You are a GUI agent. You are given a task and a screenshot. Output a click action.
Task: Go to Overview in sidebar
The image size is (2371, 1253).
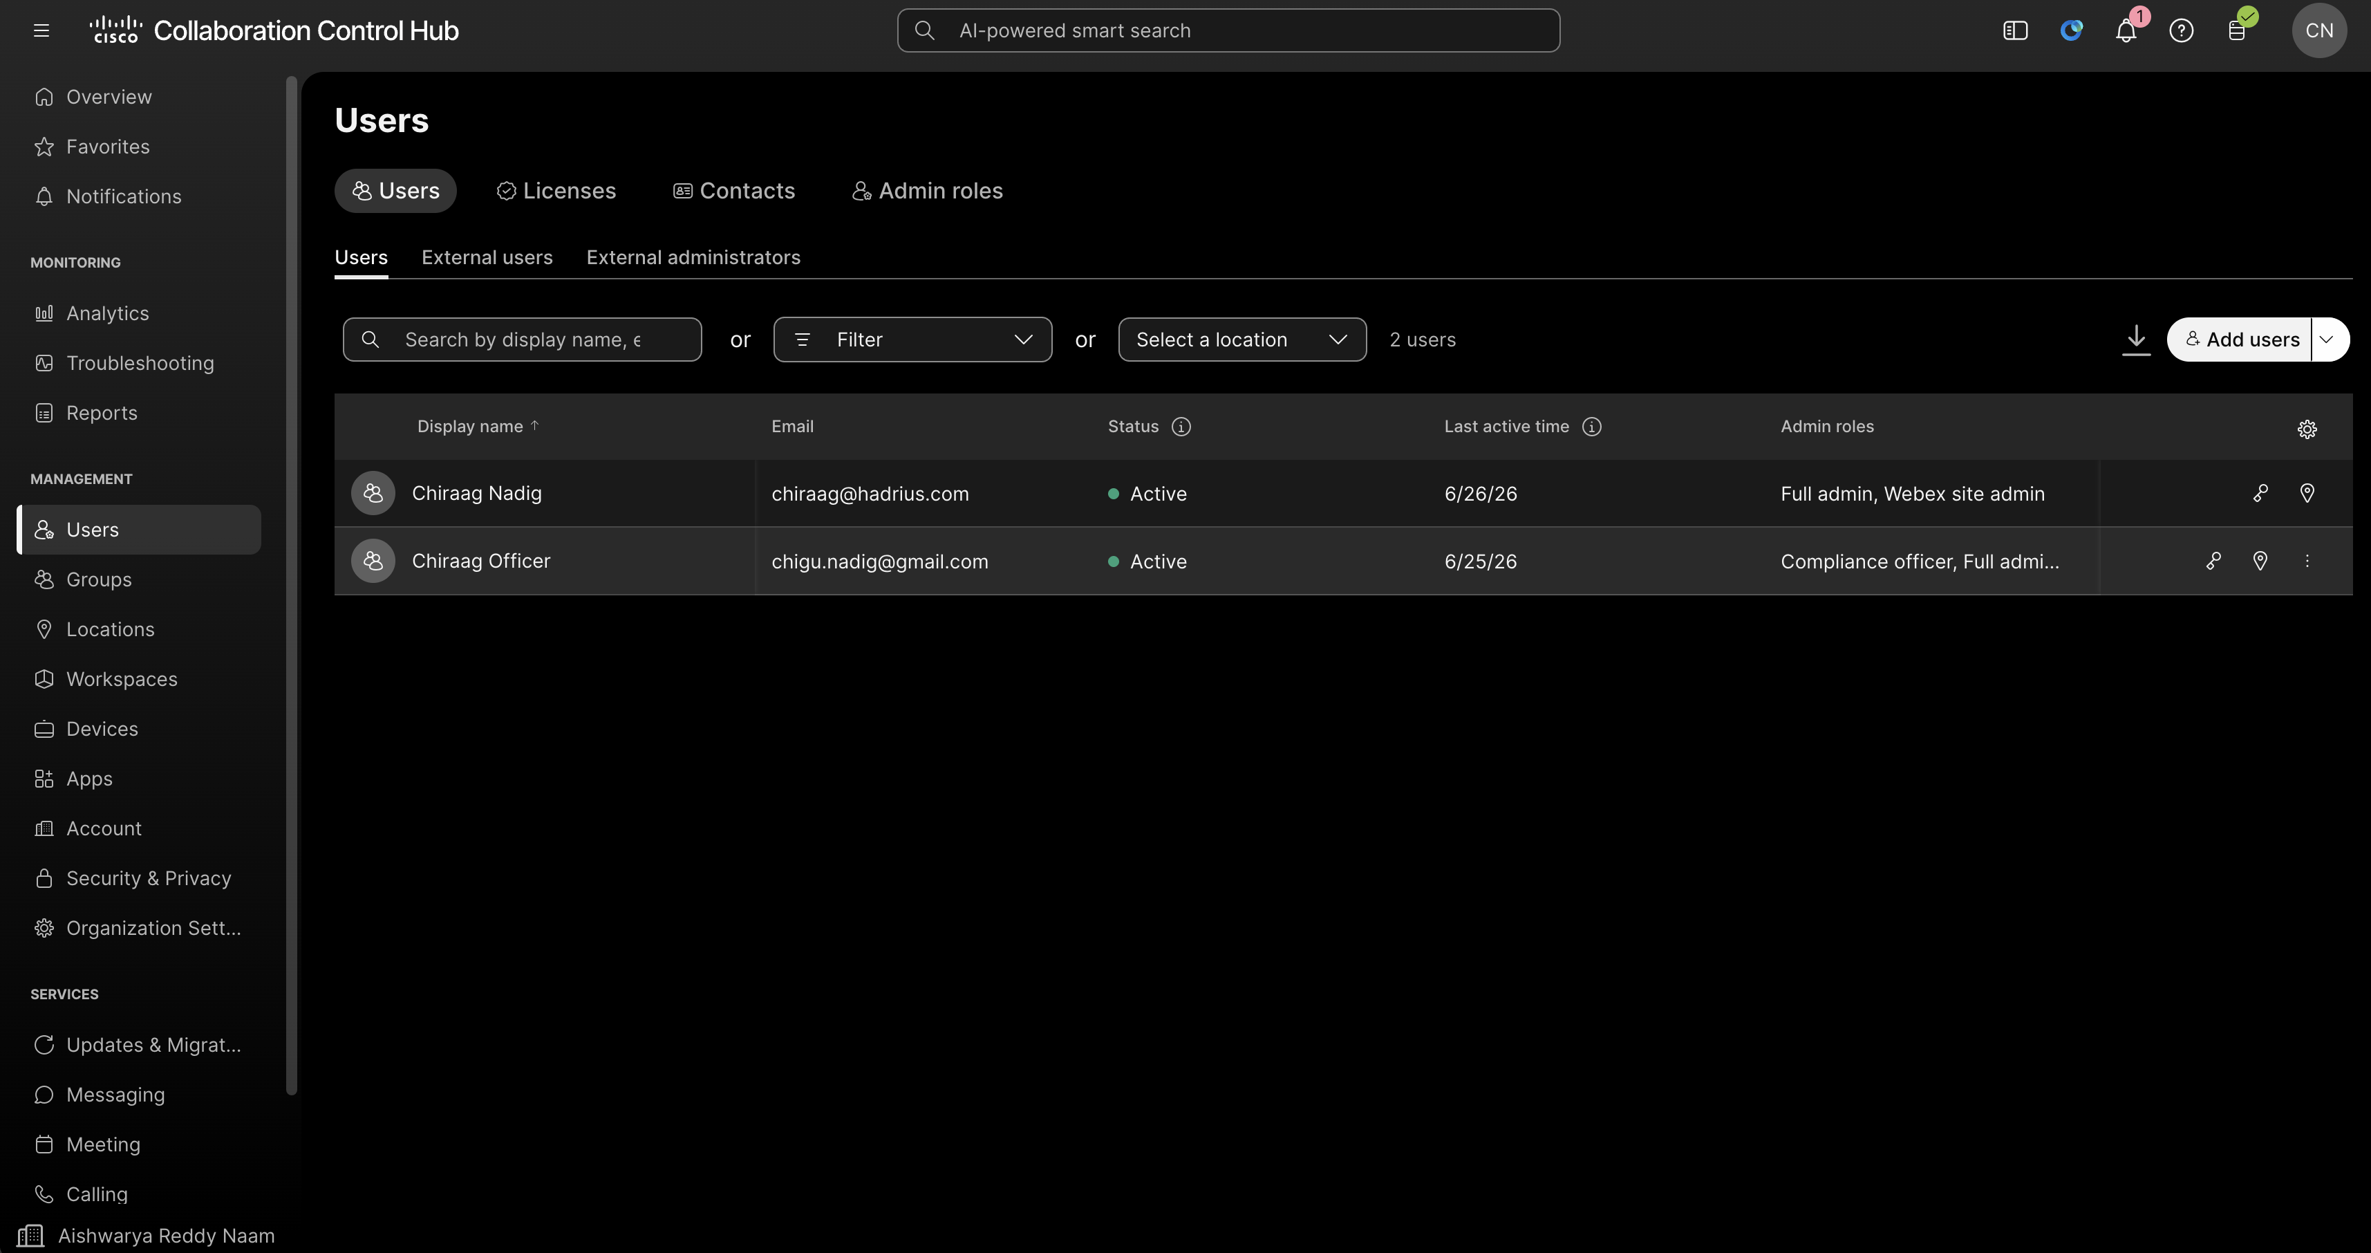pos(139,97)
